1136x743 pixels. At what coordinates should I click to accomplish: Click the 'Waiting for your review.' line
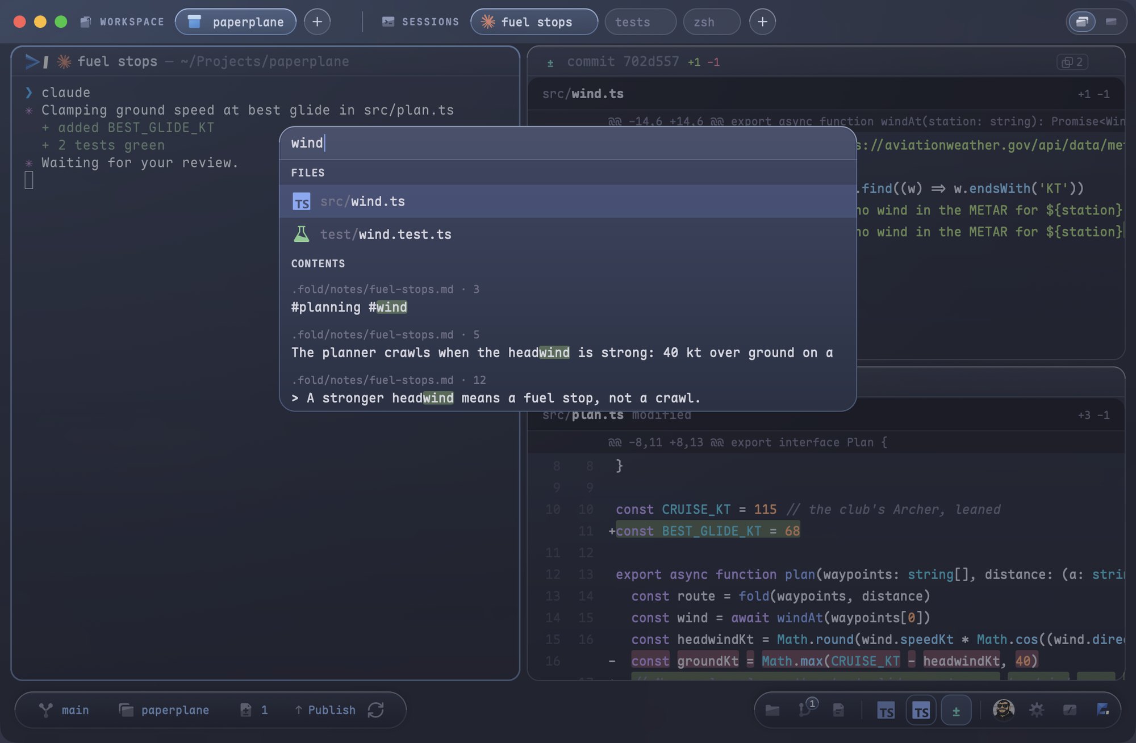click(140, 163)
